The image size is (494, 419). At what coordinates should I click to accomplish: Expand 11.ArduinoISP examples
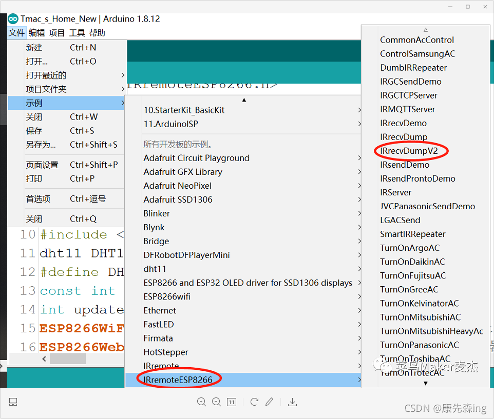243,124
